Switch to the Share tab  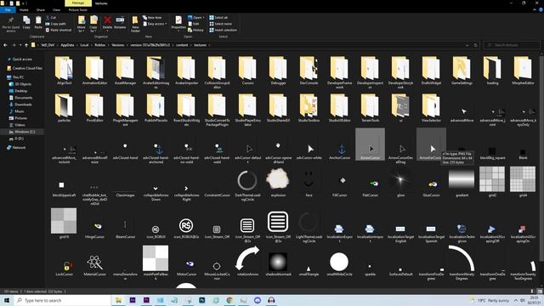pyautogui.click(x=41, y=9)
